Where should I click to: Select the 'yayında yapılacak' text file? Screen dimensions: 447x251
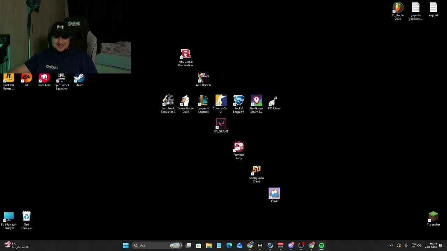point(416,11)
